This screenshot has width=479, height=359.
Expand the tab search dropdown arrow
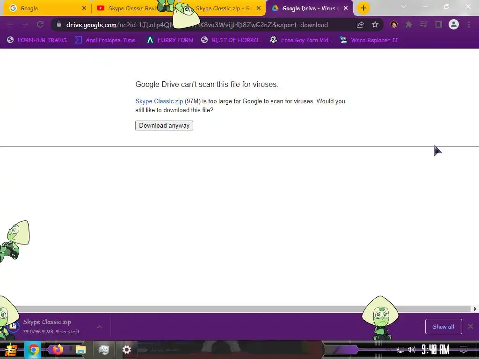click(x=404, y=7)
